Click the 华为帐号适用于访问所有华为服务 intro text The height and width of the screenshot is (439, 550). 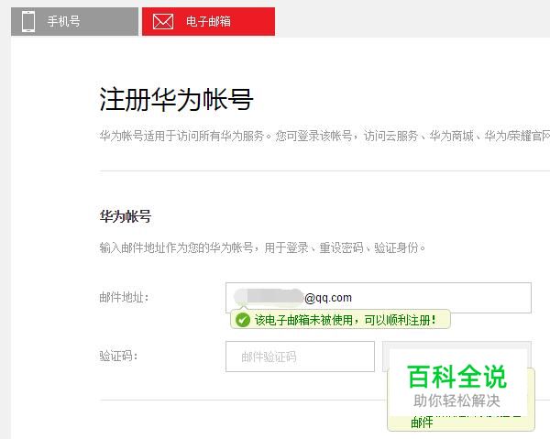click(324, 136)
